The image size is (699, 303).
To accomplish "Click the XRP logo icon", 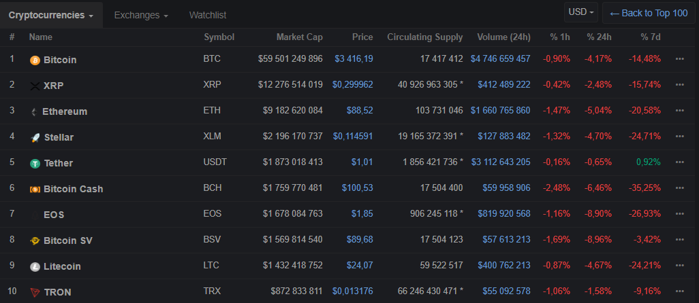I will tap(35, 86).
